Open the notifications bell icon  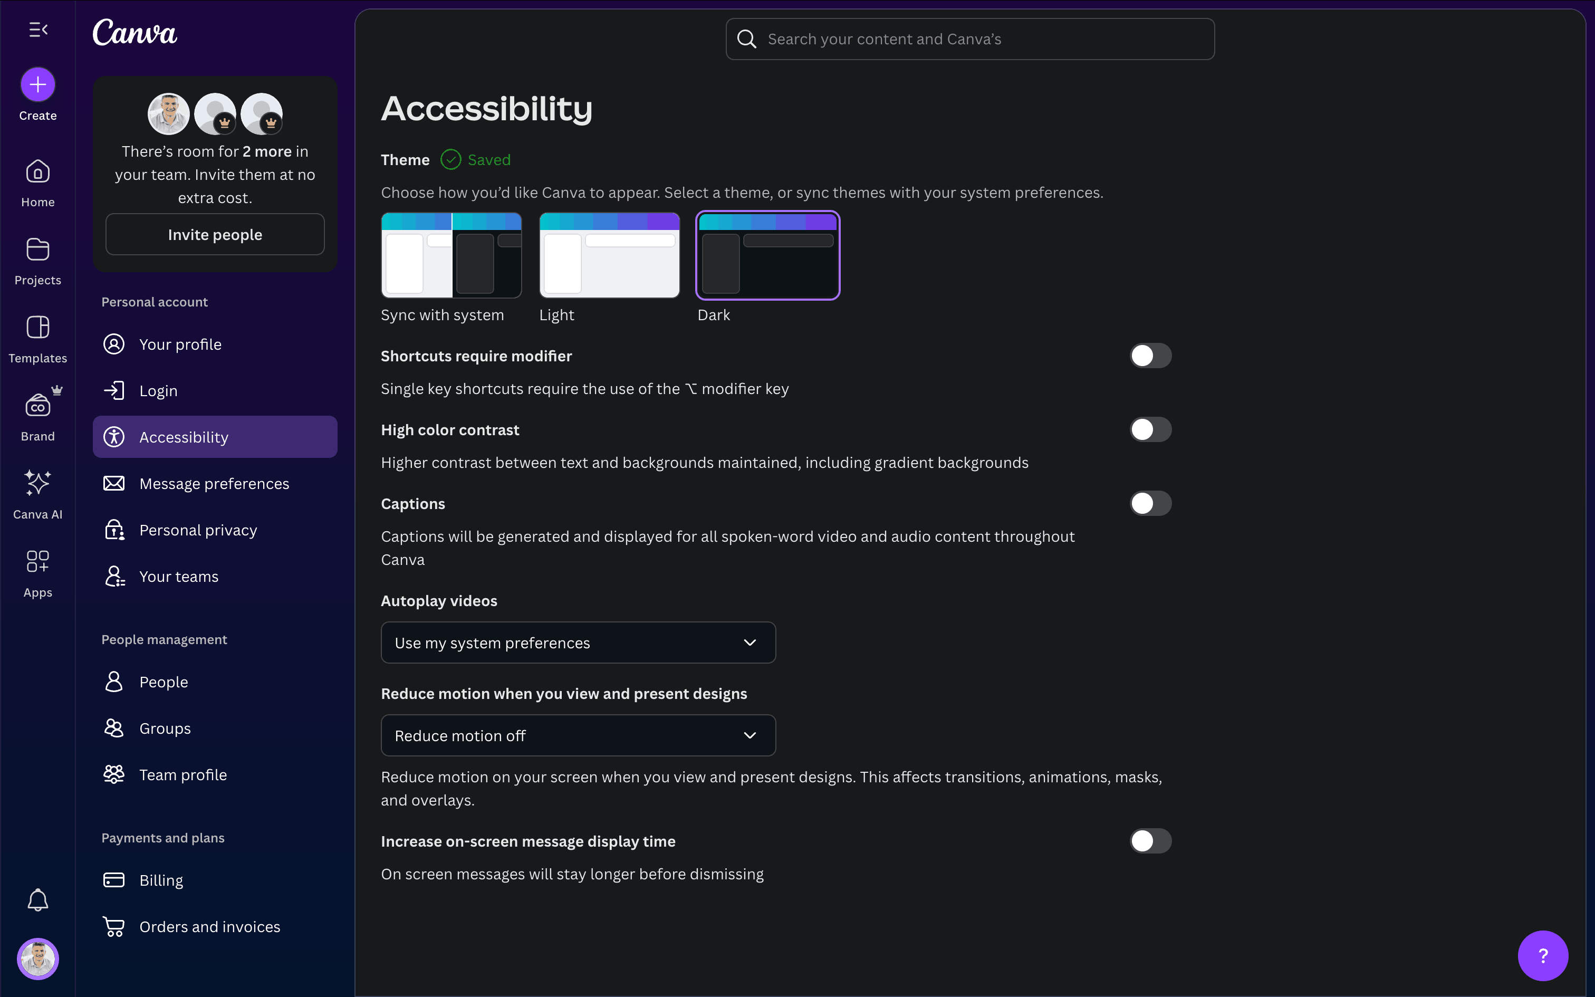tap(37, 900)
